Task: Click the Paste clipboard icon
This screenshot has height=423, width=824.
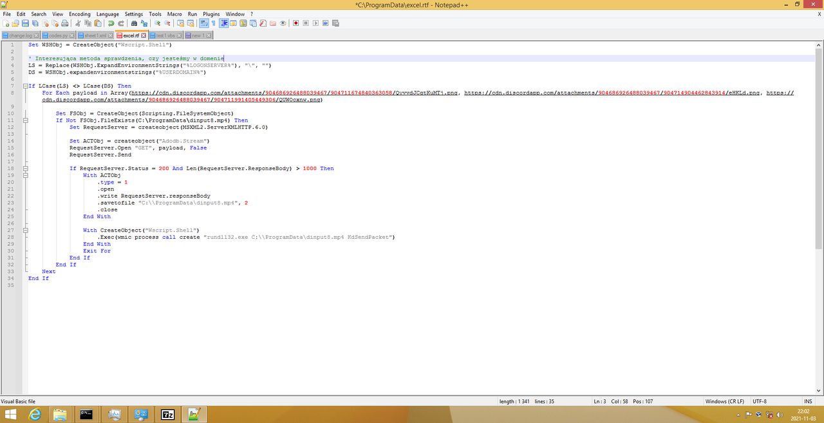Action: tap(98, 23)
